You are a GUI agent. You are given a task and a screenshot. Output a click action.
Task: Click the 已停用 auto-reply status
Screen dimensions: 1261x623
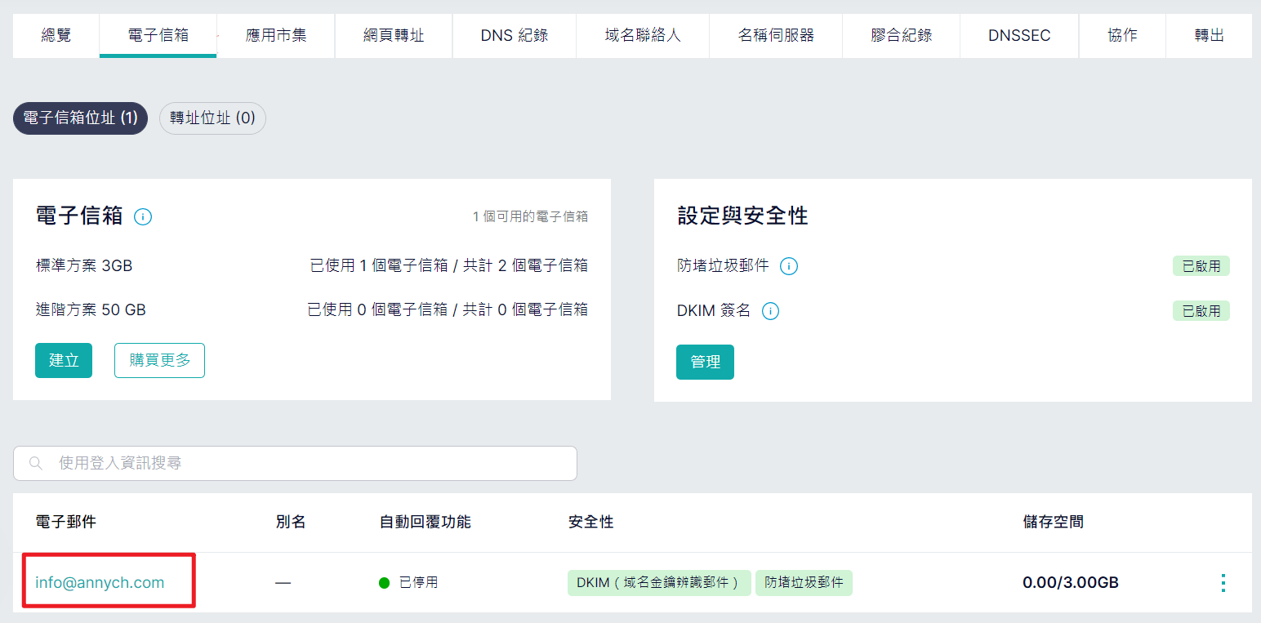[x=408, y=582]
